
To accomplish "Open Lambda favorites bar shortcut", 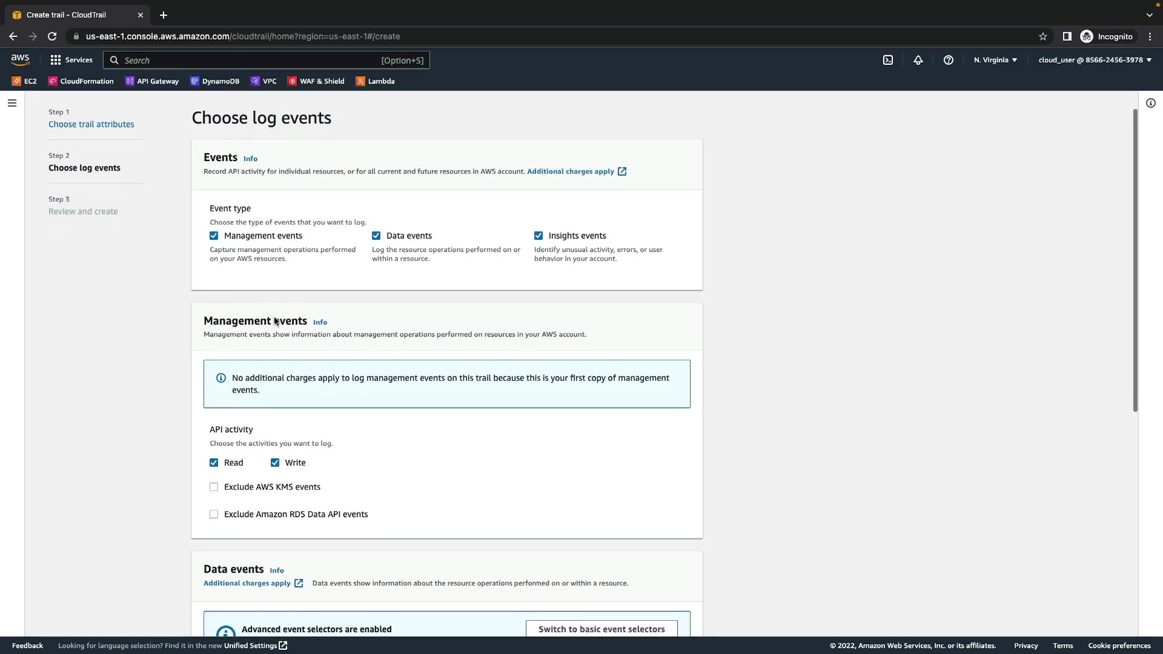I will tap(375, 81).
